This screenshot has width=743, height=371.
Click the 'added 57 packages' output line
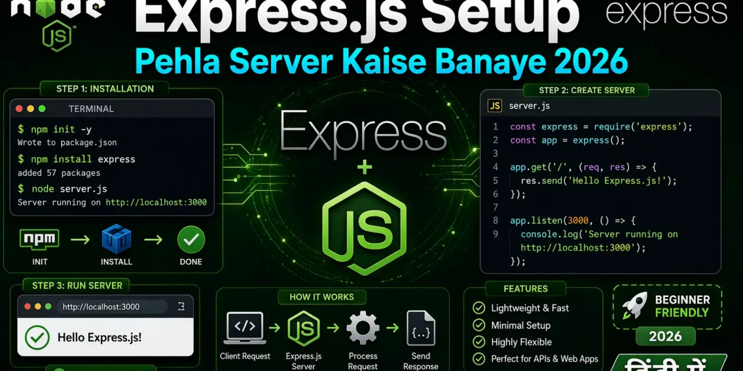click(59, 173)
